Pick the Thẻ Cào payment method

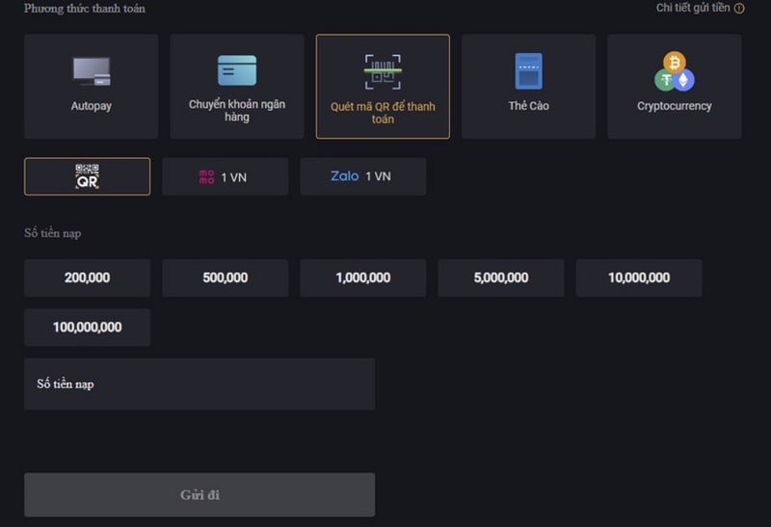tap(528, 87)
